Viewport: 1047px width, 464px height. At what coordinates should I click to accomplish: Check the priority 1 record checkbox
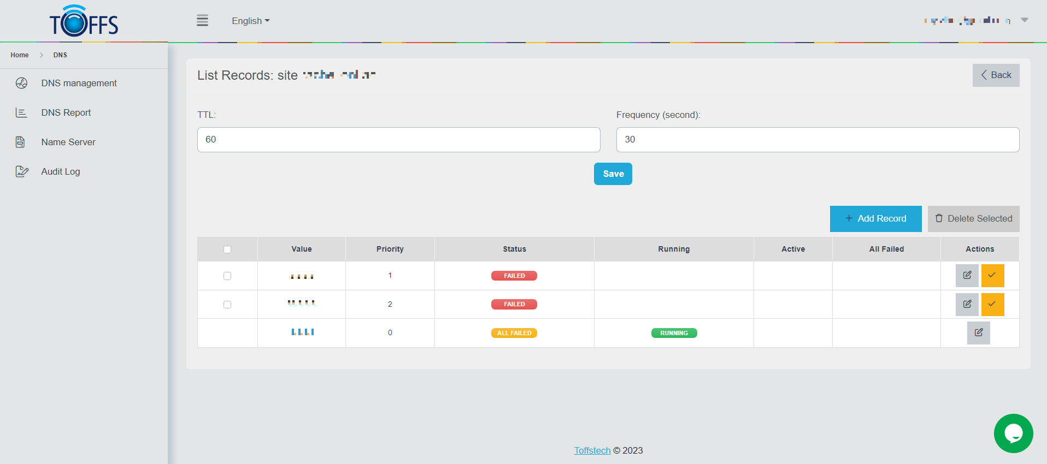click(x=227, y=276)
